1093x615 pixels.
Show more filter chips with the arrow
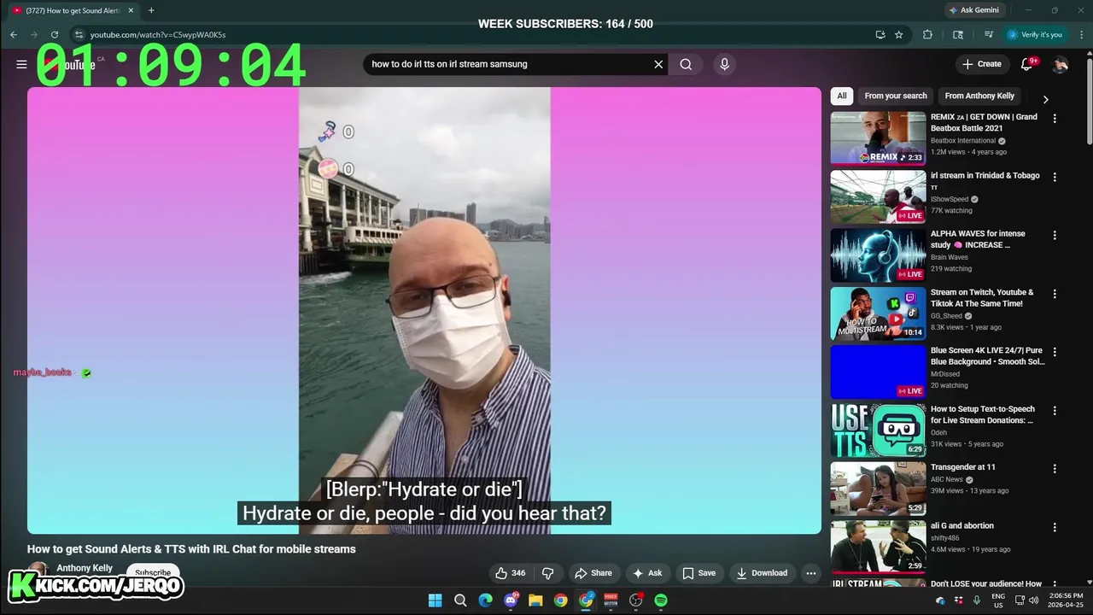pos(1045,99)
